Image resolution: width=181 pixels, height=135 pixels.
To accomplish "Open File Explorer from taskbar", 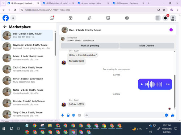I will (50, 126).
